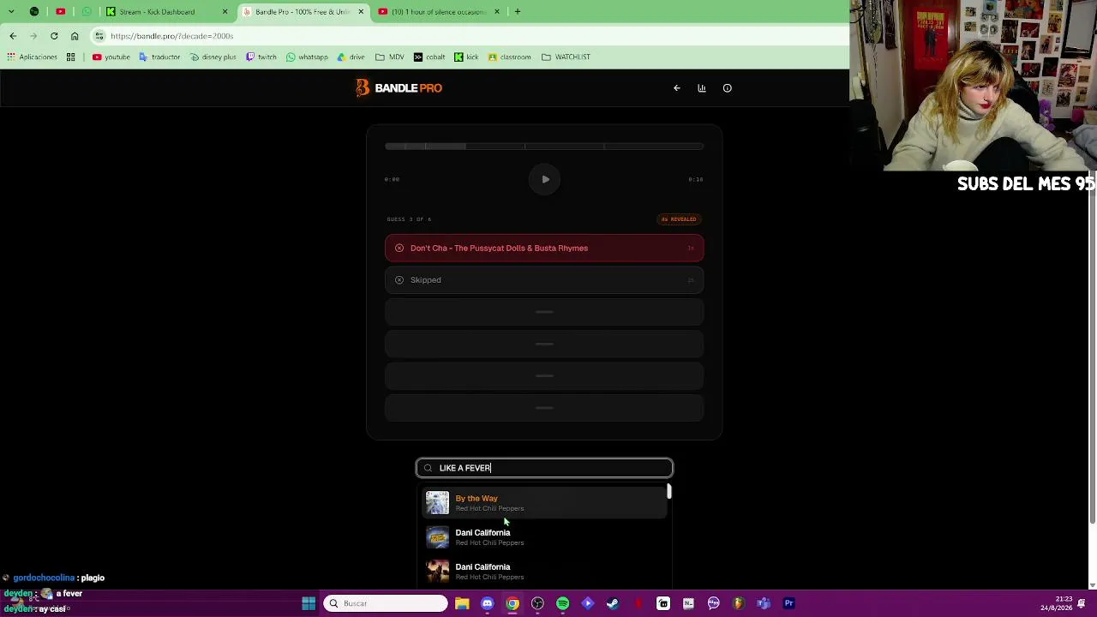Open the Bandle info dialog
This screenshot has width=1097, height=617.
click(x=728, y=88)
